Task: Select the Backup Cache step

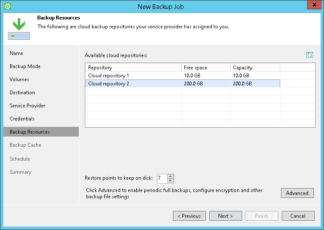Action: coord(25,145)
